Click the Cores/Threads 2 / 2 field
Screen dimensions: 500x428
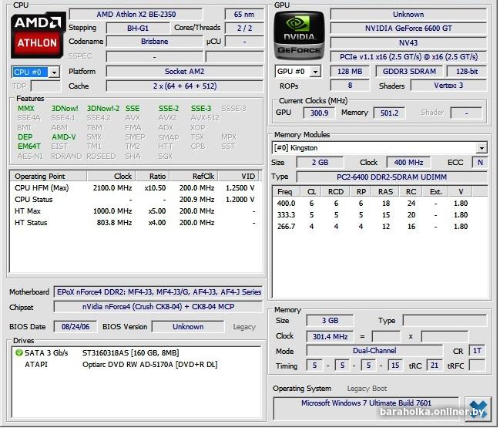pos(244,28)
